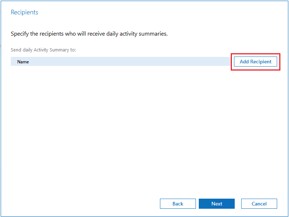Proceed past Recipients using Next

(216, 204)
